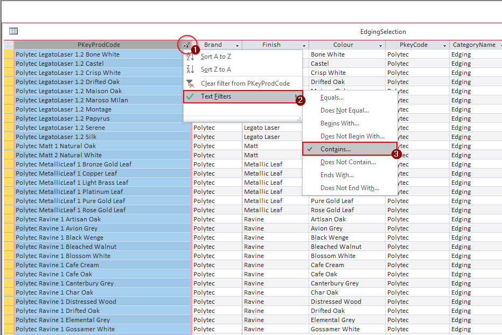Open the Colour column dropdown arrow

tap(380, 45)
